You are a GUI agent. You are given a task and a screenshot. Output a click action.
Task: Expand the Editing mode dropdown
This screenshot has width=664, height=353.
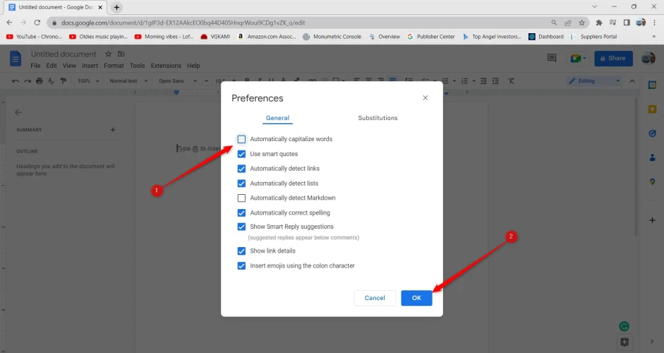(x=594, y=81)
